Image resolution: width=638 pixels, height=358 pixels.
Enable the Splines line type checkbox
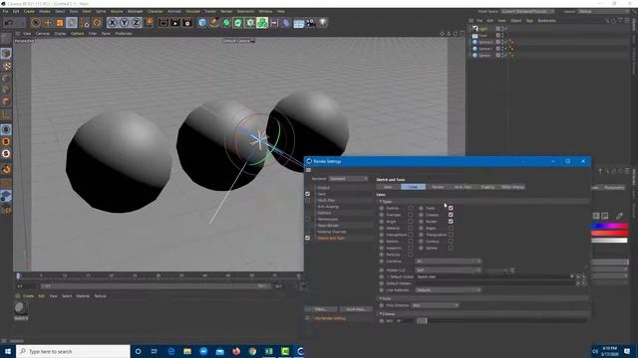[x=451, y=248]
